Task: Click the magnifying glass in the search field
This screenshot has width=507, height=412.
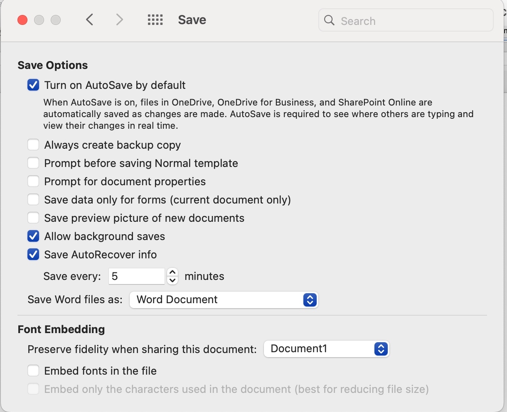Action: point(329,20)
